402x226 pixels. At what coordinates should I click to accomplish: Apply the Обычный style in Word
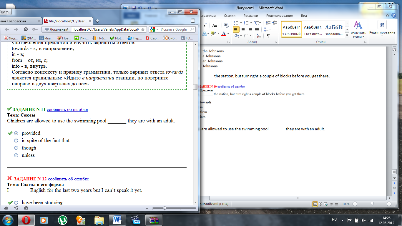coord(291,29)
